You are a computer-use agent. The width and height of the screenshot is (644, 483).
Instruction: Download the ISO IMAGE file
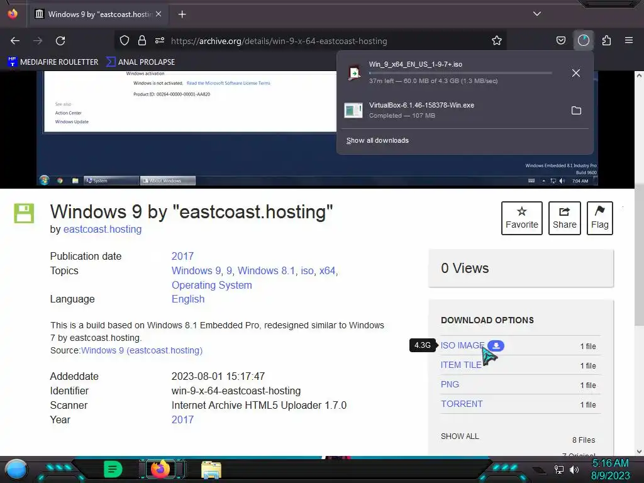coord(462,345)
